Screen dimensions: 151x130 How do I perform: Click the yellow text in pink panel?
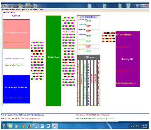point(13,42)
